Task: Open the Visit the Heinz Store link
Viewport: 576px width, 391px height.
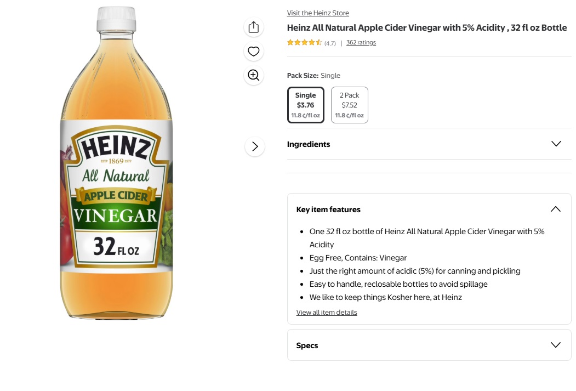Action: point(318,13)
